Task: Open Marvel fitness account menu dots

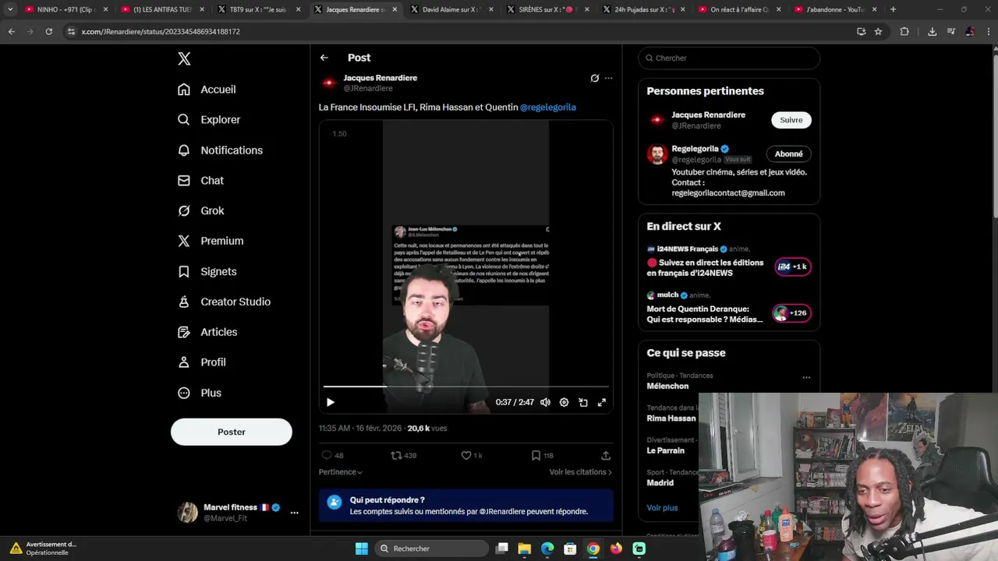Action: coord(294,513)
